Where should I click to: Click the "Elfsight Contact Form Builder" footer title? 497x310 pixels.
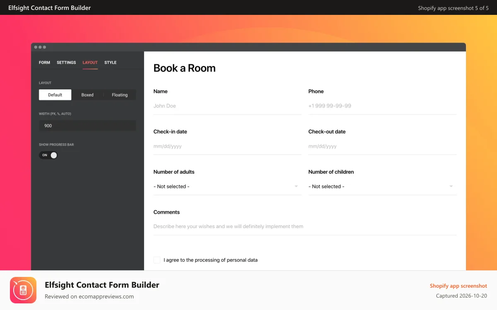(x=102, y=285)
